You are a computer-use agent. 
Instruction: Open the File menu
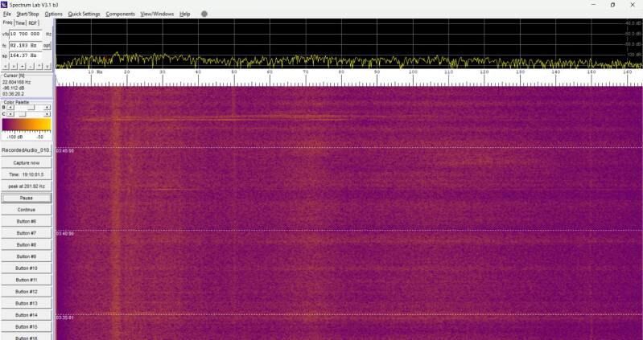coord(6,14)
